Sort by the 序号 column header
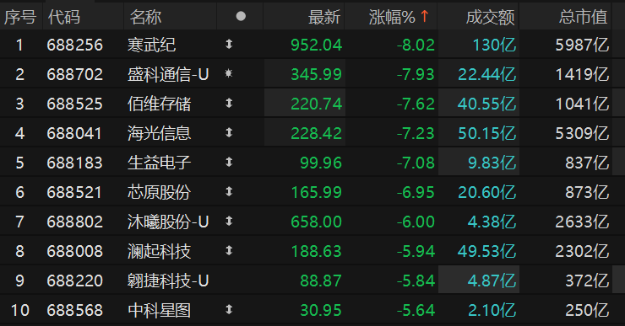The height and width of the screenshot is (326, 625). tap(20, 17)
